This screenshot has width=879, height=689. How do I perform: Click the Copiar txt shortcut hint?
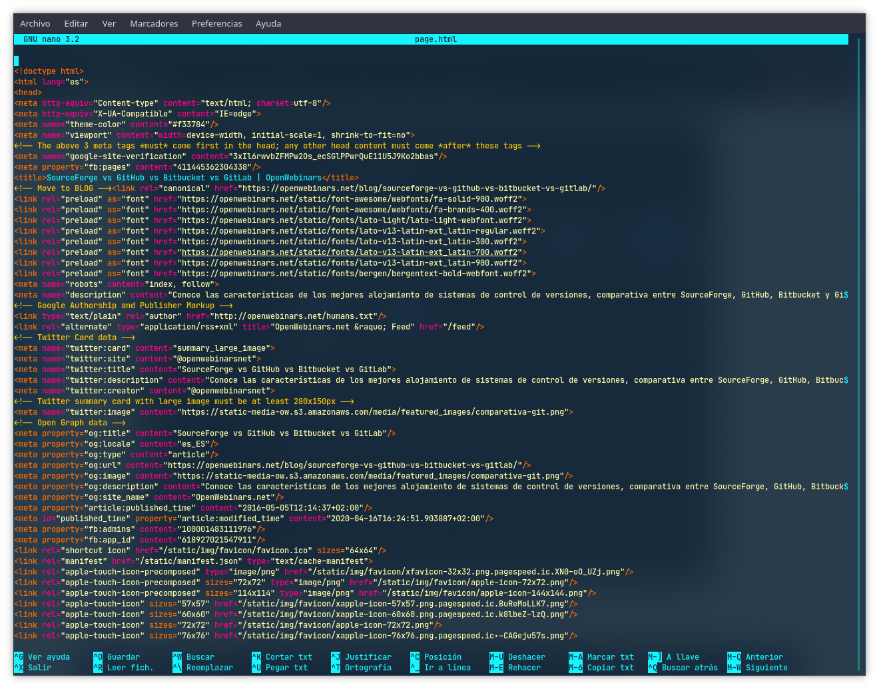pos(601,668)
